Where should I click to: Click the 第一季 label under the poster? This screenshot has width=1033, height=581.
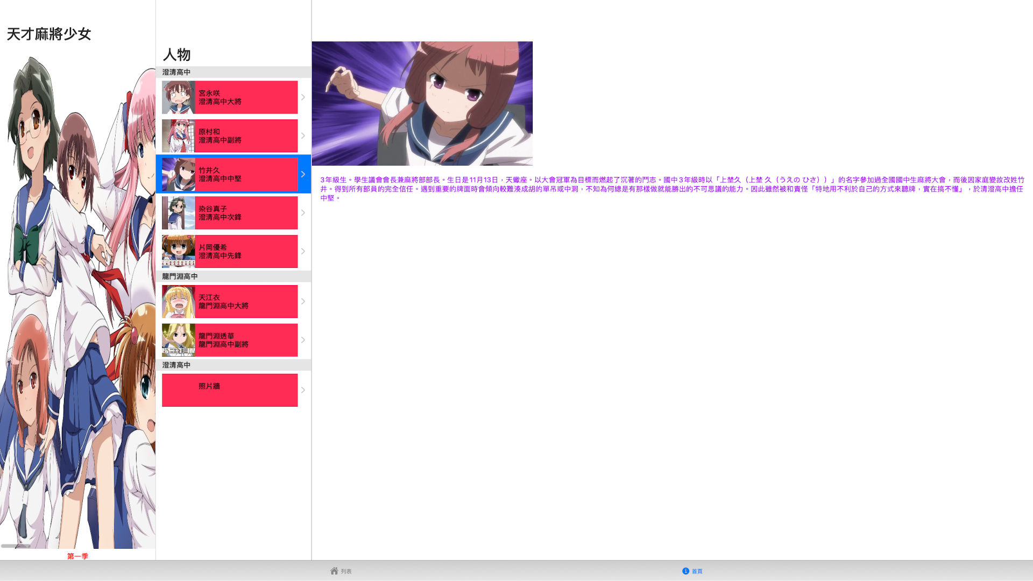click(77, 556)
